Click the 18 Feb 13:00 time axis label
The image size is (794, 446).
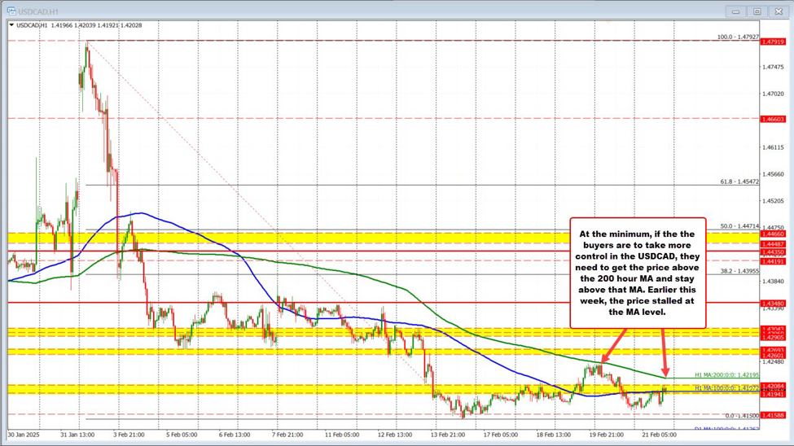(x=554, y=435)
